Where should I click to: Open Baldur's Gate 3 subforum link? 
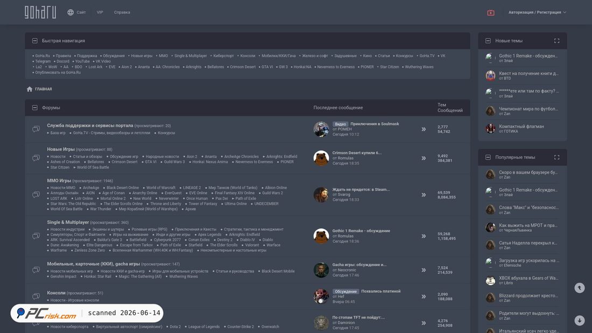109,240
